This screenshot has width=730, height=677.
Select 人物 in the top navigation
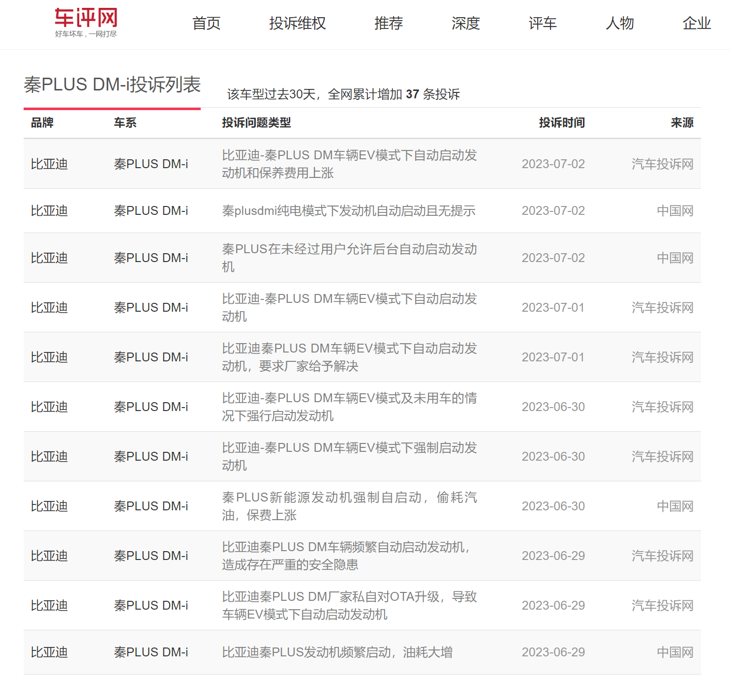point(620,23)
